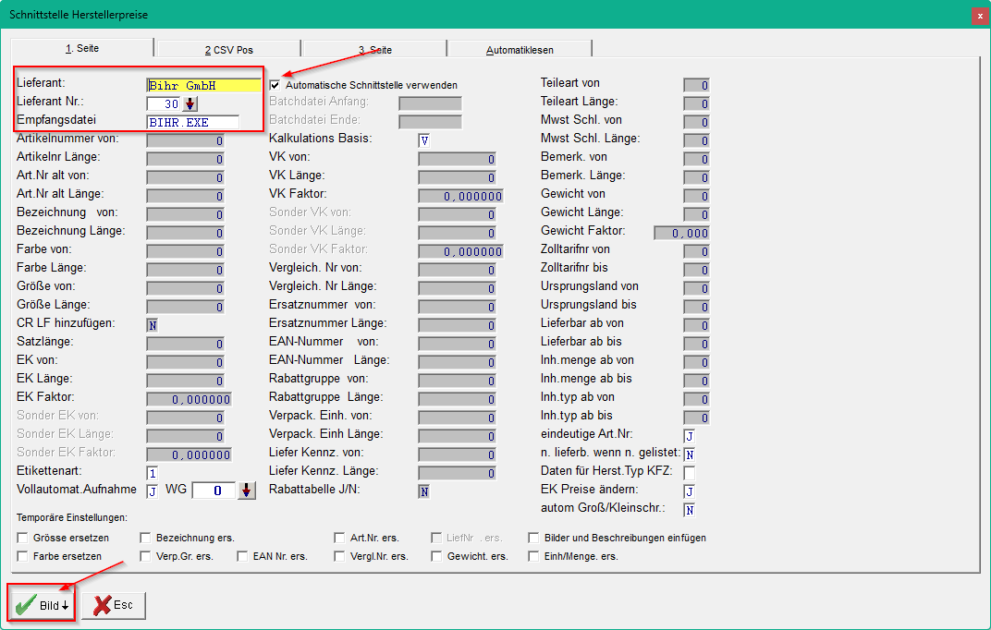Check the Bezeichnung ers. option
Viewport: 991px width, 630px height.
[145, 538]
